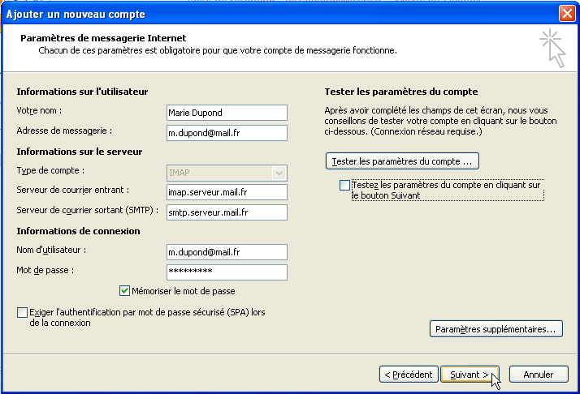Click the Ajouter un nouveau compte title bar
580x394 pixels.
point(281,14)
